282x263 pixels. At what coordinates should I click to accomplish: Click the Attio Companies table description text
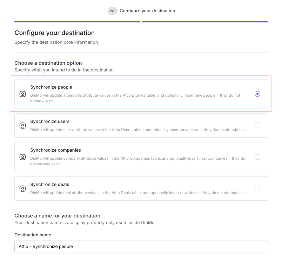coord(137,161)
